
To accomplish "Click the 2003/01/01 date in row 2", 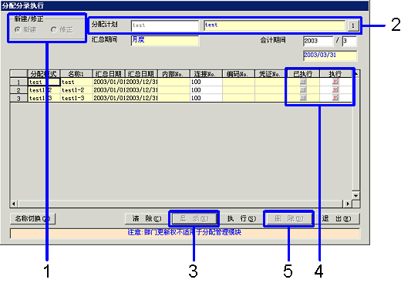I will click(109, 90).
